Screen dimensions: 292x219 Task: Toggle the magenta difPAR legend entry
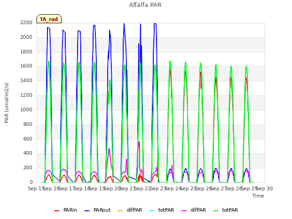pyautogui.click(x=193, y=210)
